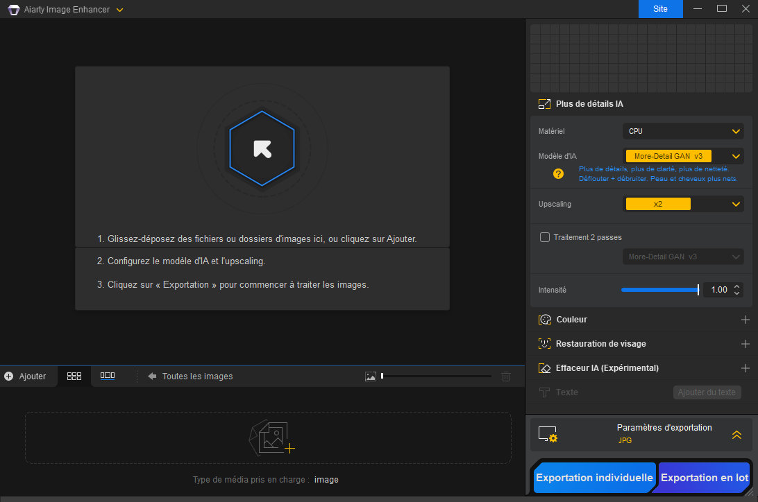The height and width of the screenshot is (502, 758).
Task: Click the Intensité slider track
Action: pos(659,290)
